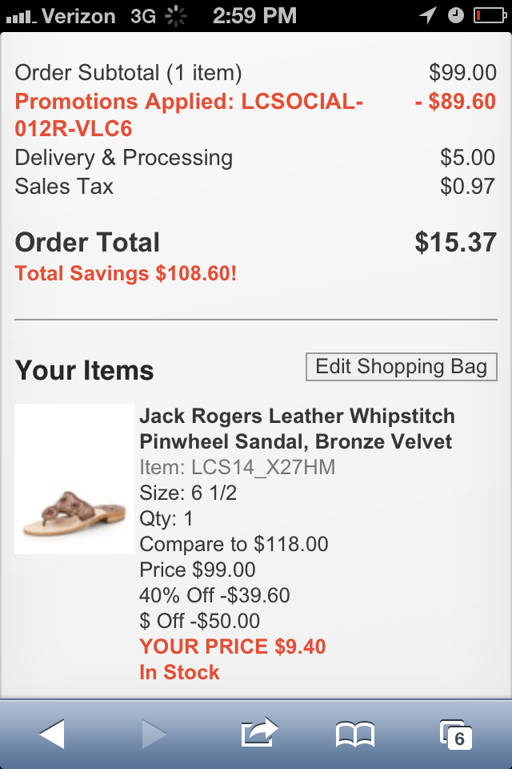Open the tabs switcher showing 6 pages
Image resolution: width=512 pixels, height=769 pixels.
(x=457, y=734)
